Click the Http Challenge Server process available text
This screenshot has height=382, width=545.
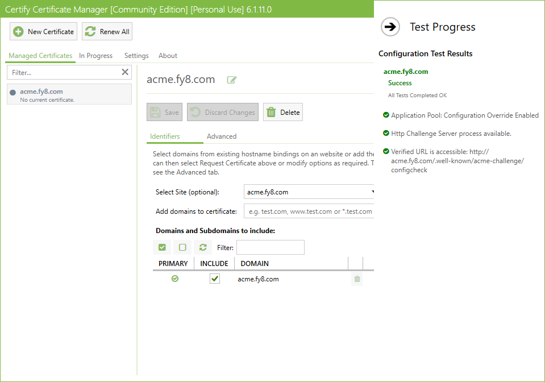click(x=451, y=134)
